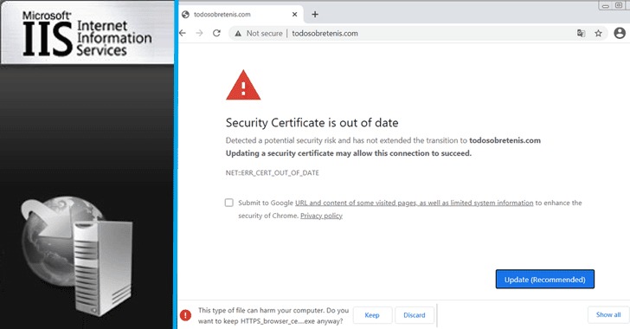Minimize the browser window
The height and width of the screenshot is (329, 630).
click(606, 6)
